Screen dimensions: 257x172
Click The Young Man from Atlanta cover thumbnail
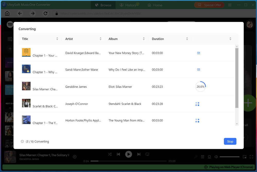(26, 120)
